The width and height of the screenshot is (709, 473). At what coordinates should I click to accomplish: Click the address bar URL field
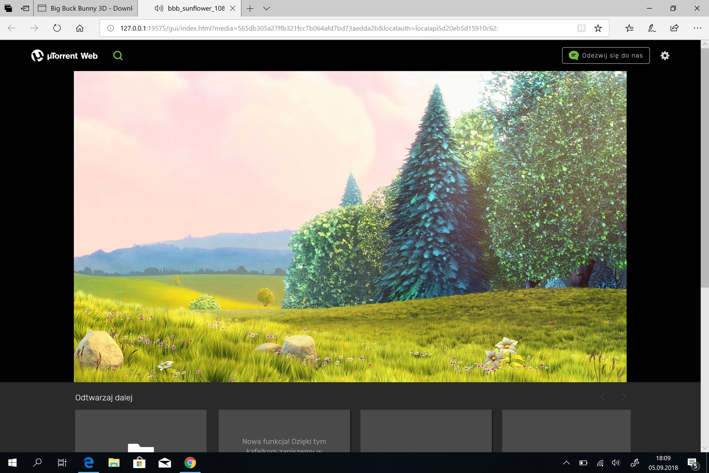coord(309,28)
